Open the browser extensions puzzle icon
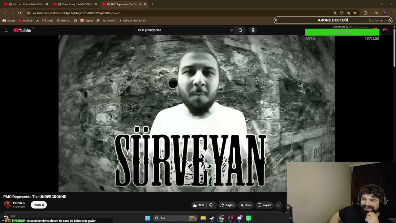Image resolution: width=396 pixels, height=223 pixels. point(365,13)
